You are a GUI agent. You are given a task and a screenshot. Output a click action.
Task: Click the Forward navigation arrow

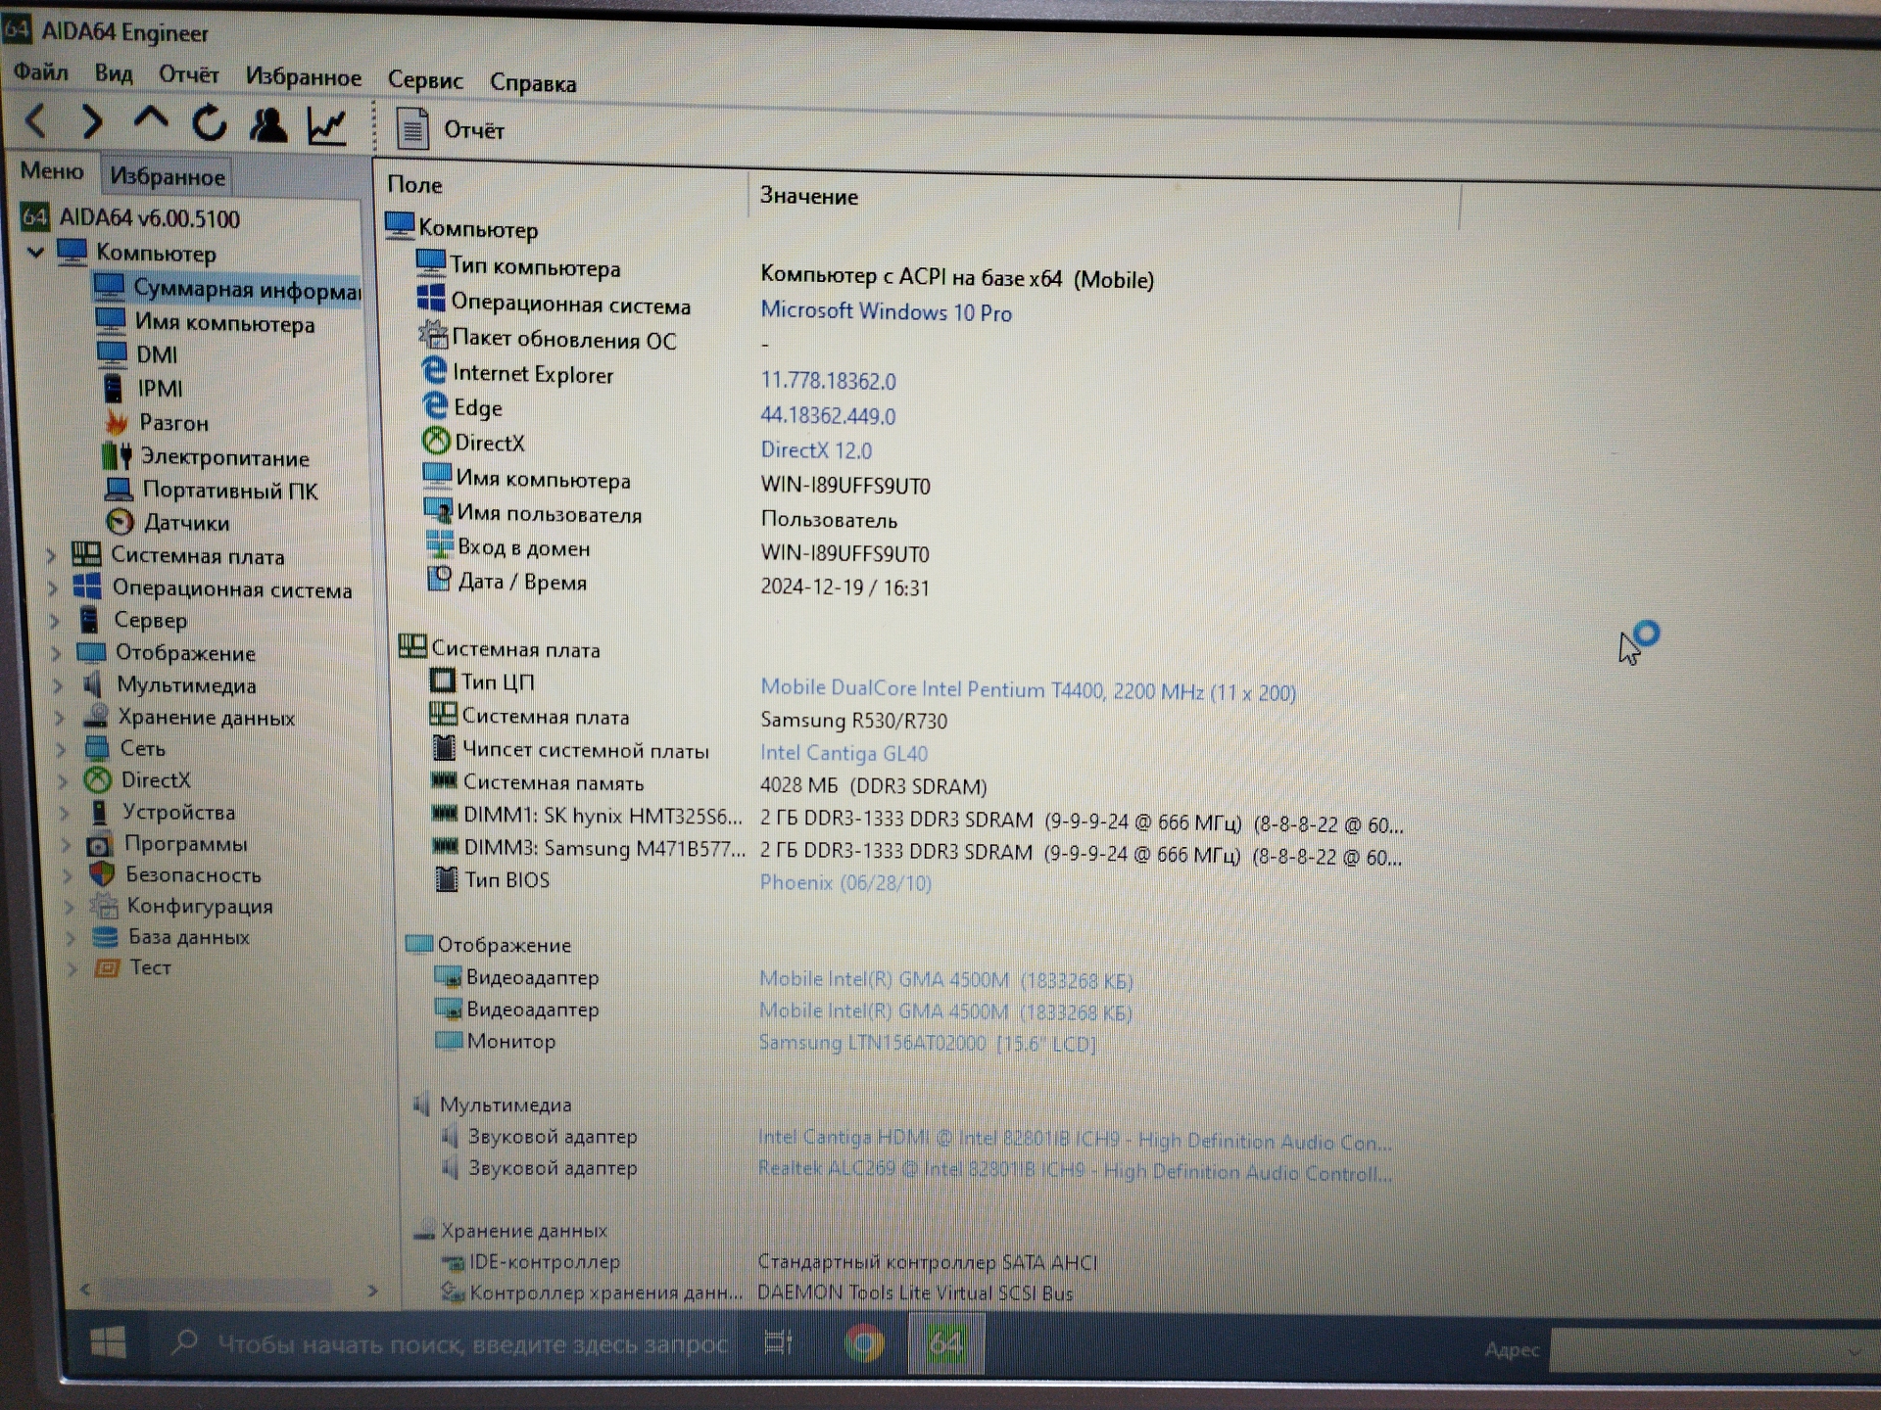pyautogui.click(x=92, y=121)
